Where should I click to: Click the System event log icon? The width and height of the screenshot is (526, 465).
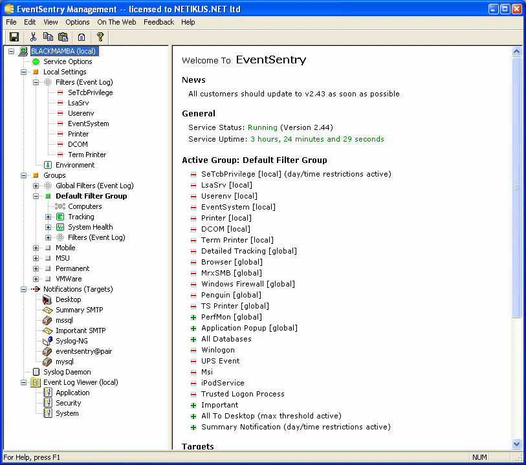[48, 413]
